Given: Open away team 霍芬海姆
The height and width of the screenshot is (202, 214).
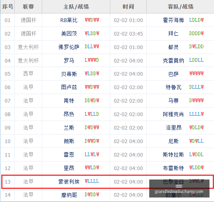Looking at the screenshot, I should click(x=173, y=20).
